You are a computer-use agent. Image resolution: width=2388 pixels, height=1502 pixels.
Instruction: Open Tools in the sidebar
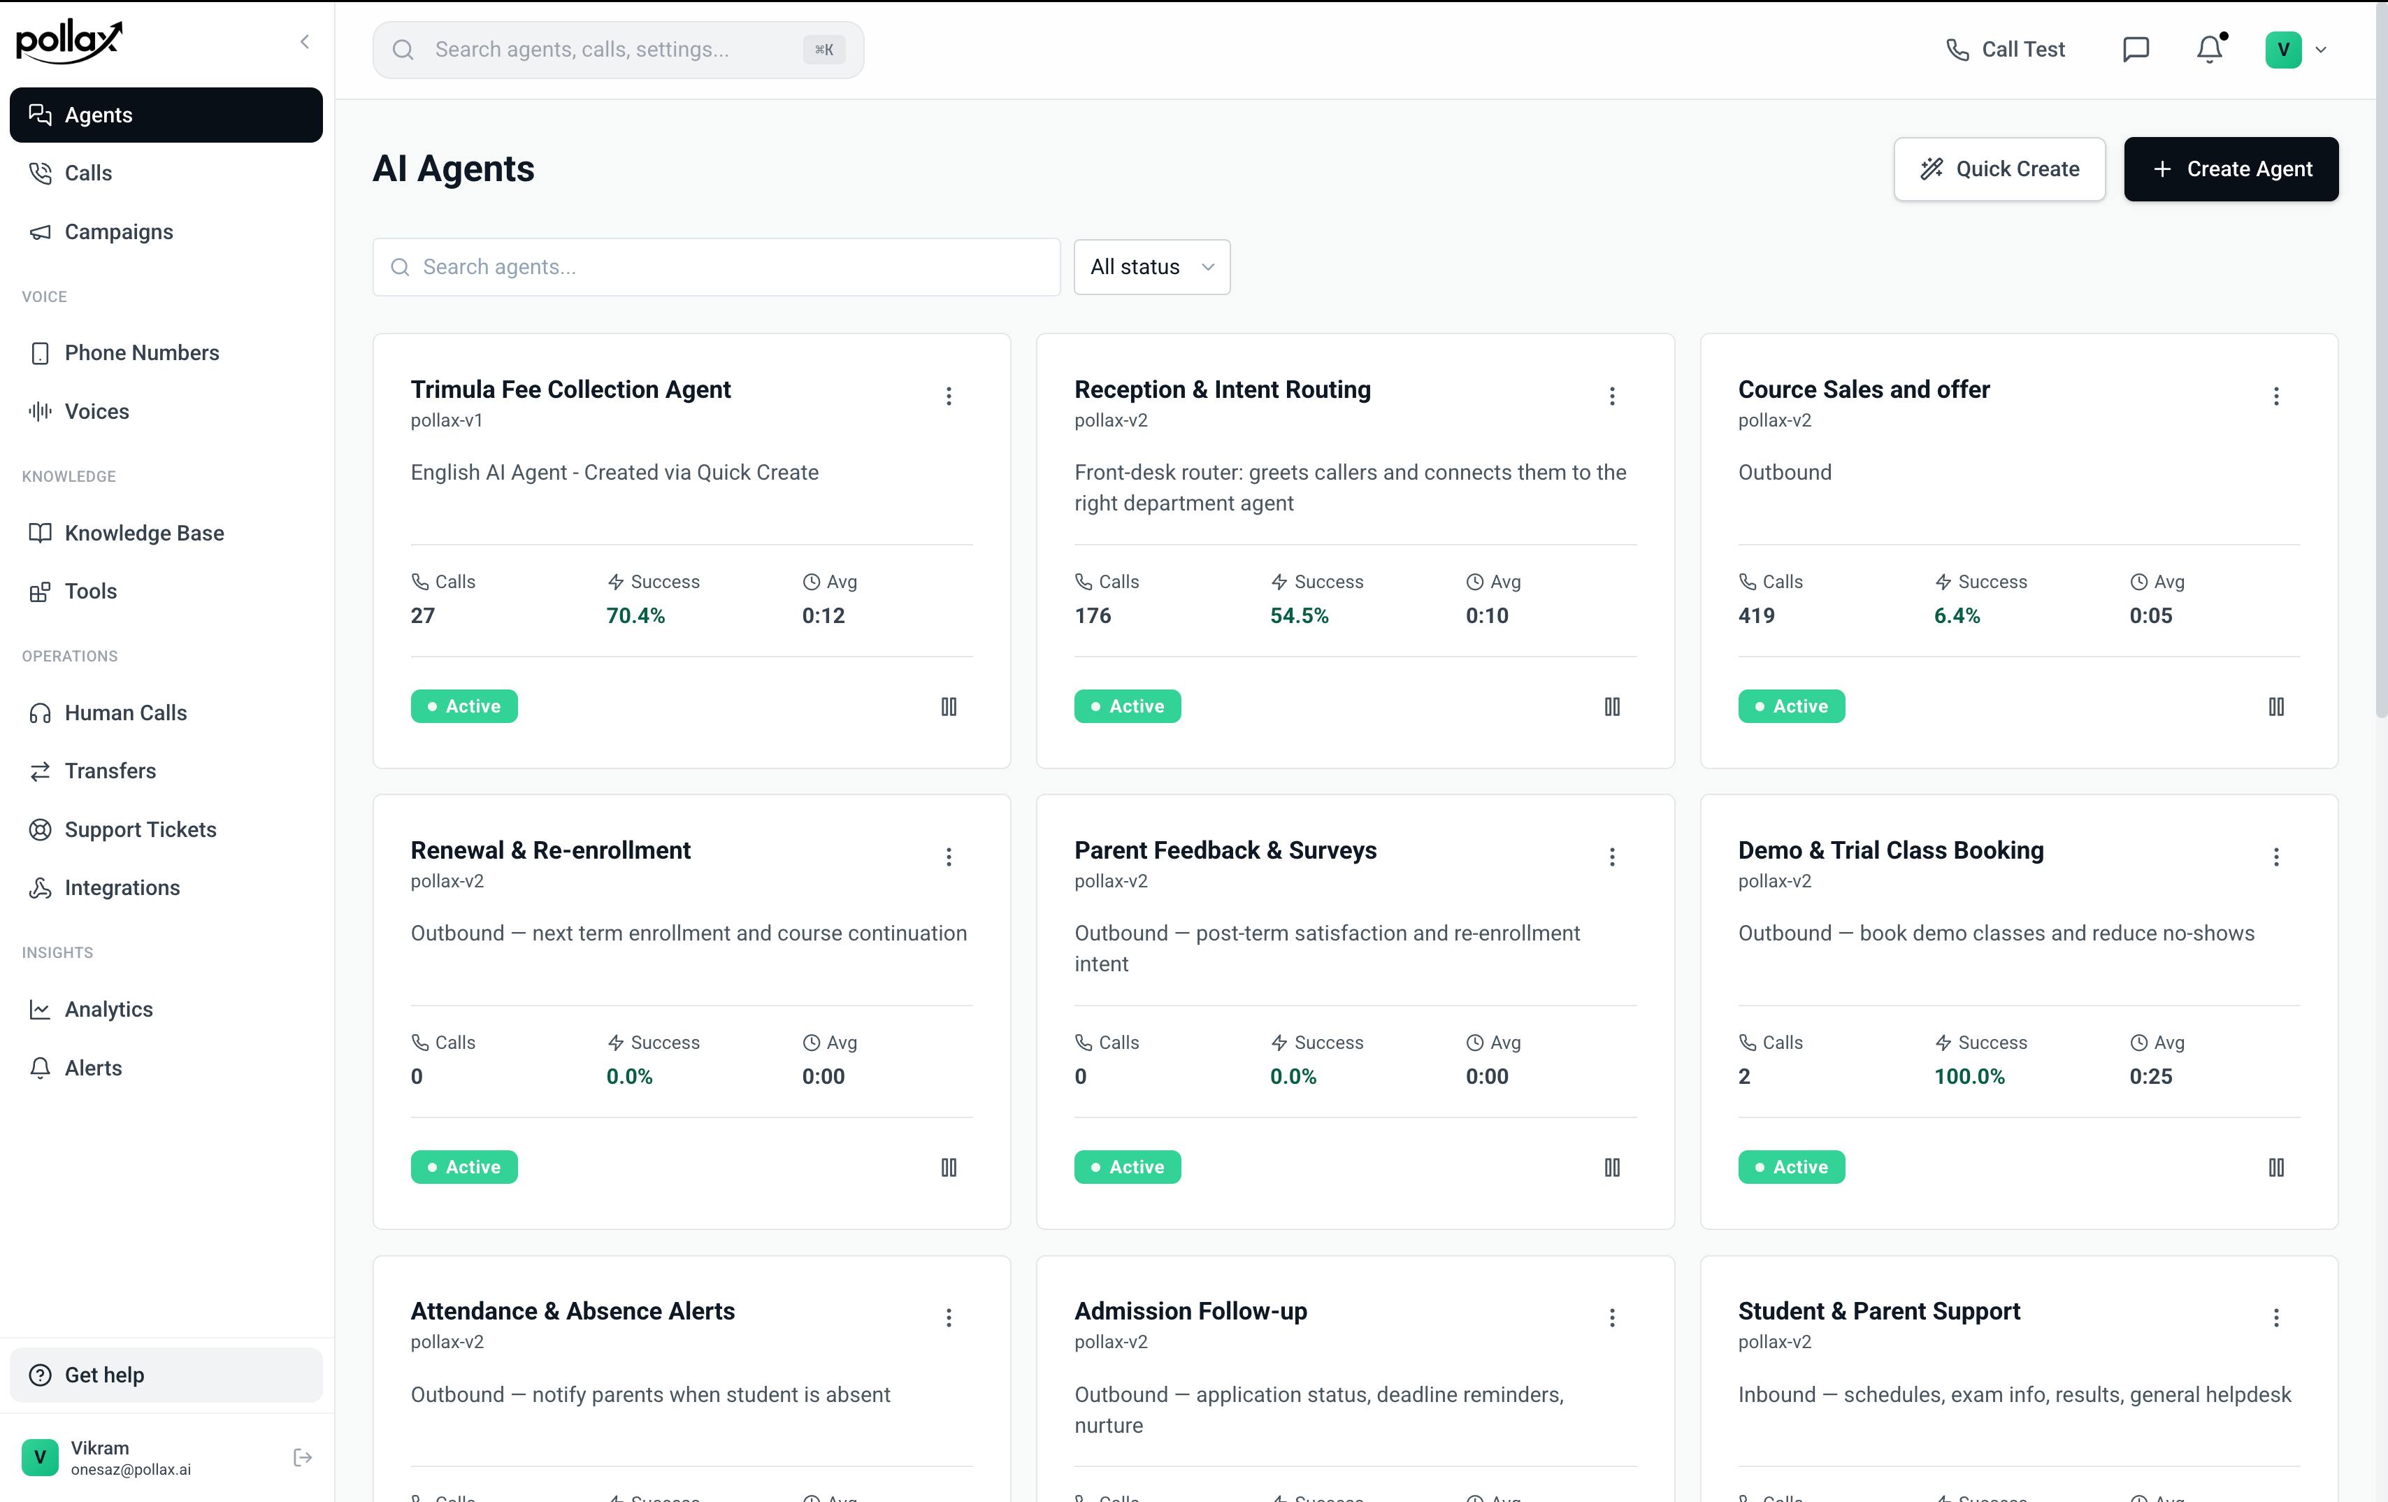click(x=166, y=592)
